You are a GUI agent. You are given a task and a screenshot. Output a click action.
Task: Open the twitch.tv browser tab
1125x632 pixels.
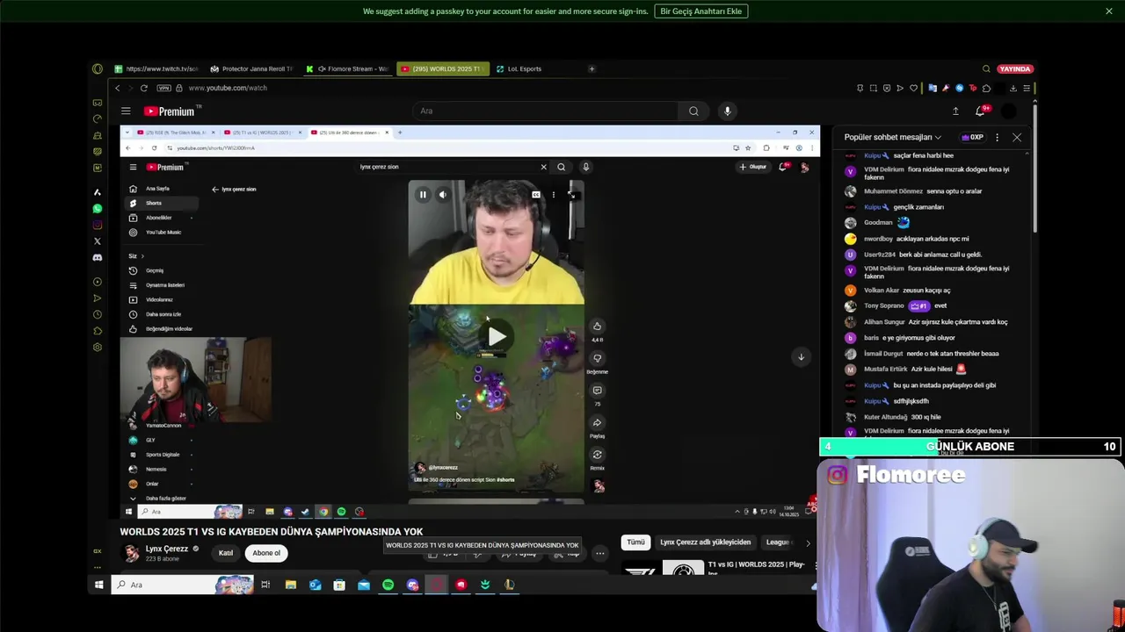coord(156,68)
